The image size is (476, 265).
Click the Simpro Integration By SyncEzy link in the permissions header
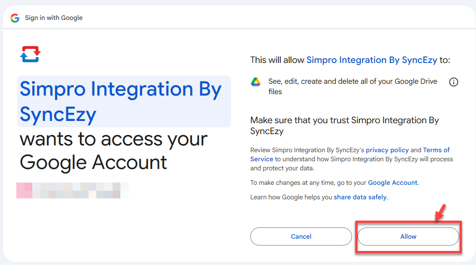(x=372, y=60)
